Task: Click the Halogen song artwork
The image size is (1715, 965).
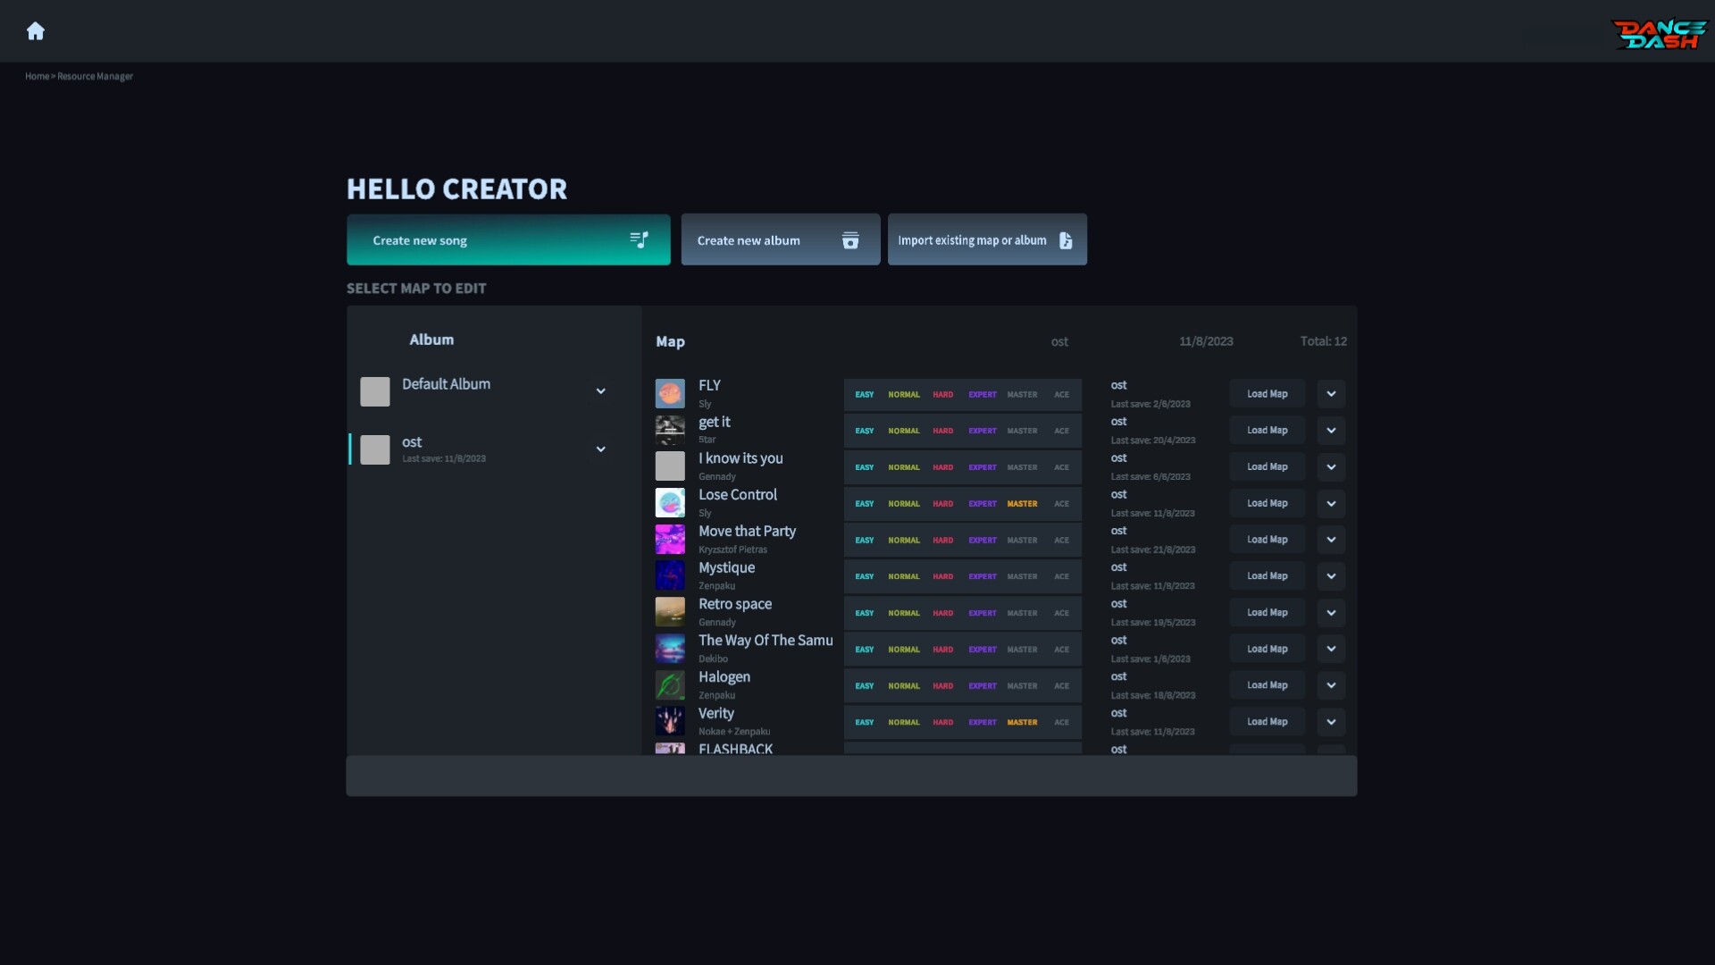Action: [x=670, y=684]
